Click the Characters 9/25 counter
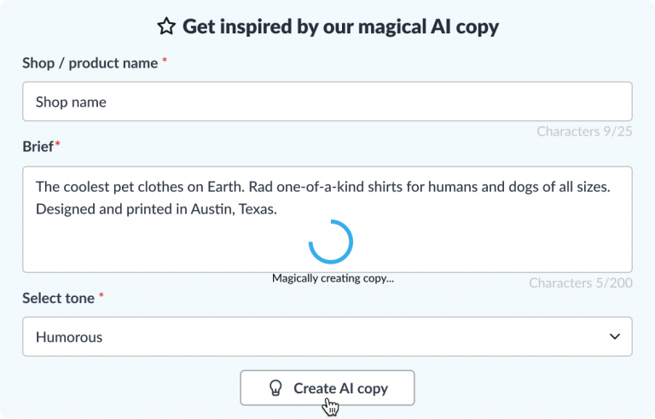 tap(584, 131)
